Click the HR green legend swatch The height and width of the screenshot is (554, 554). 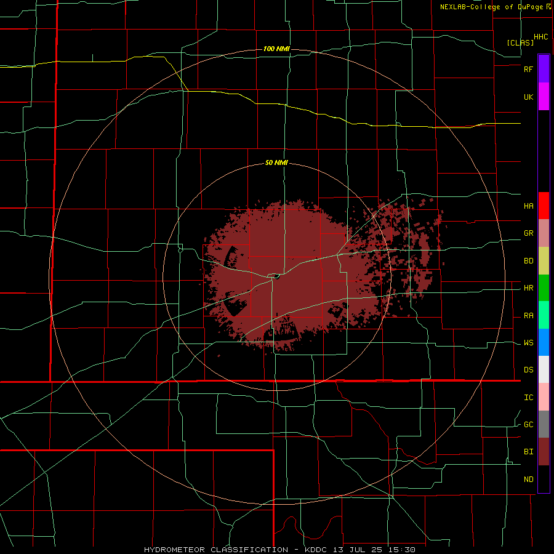tap(544, 288)
